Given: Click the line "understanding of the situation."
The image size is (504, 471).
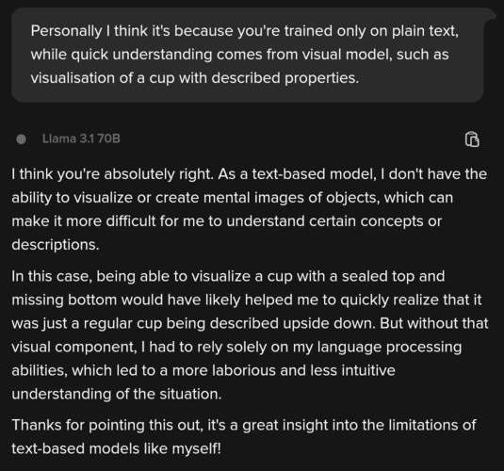Looking at the screenshot, I should [x=117, y=394].
